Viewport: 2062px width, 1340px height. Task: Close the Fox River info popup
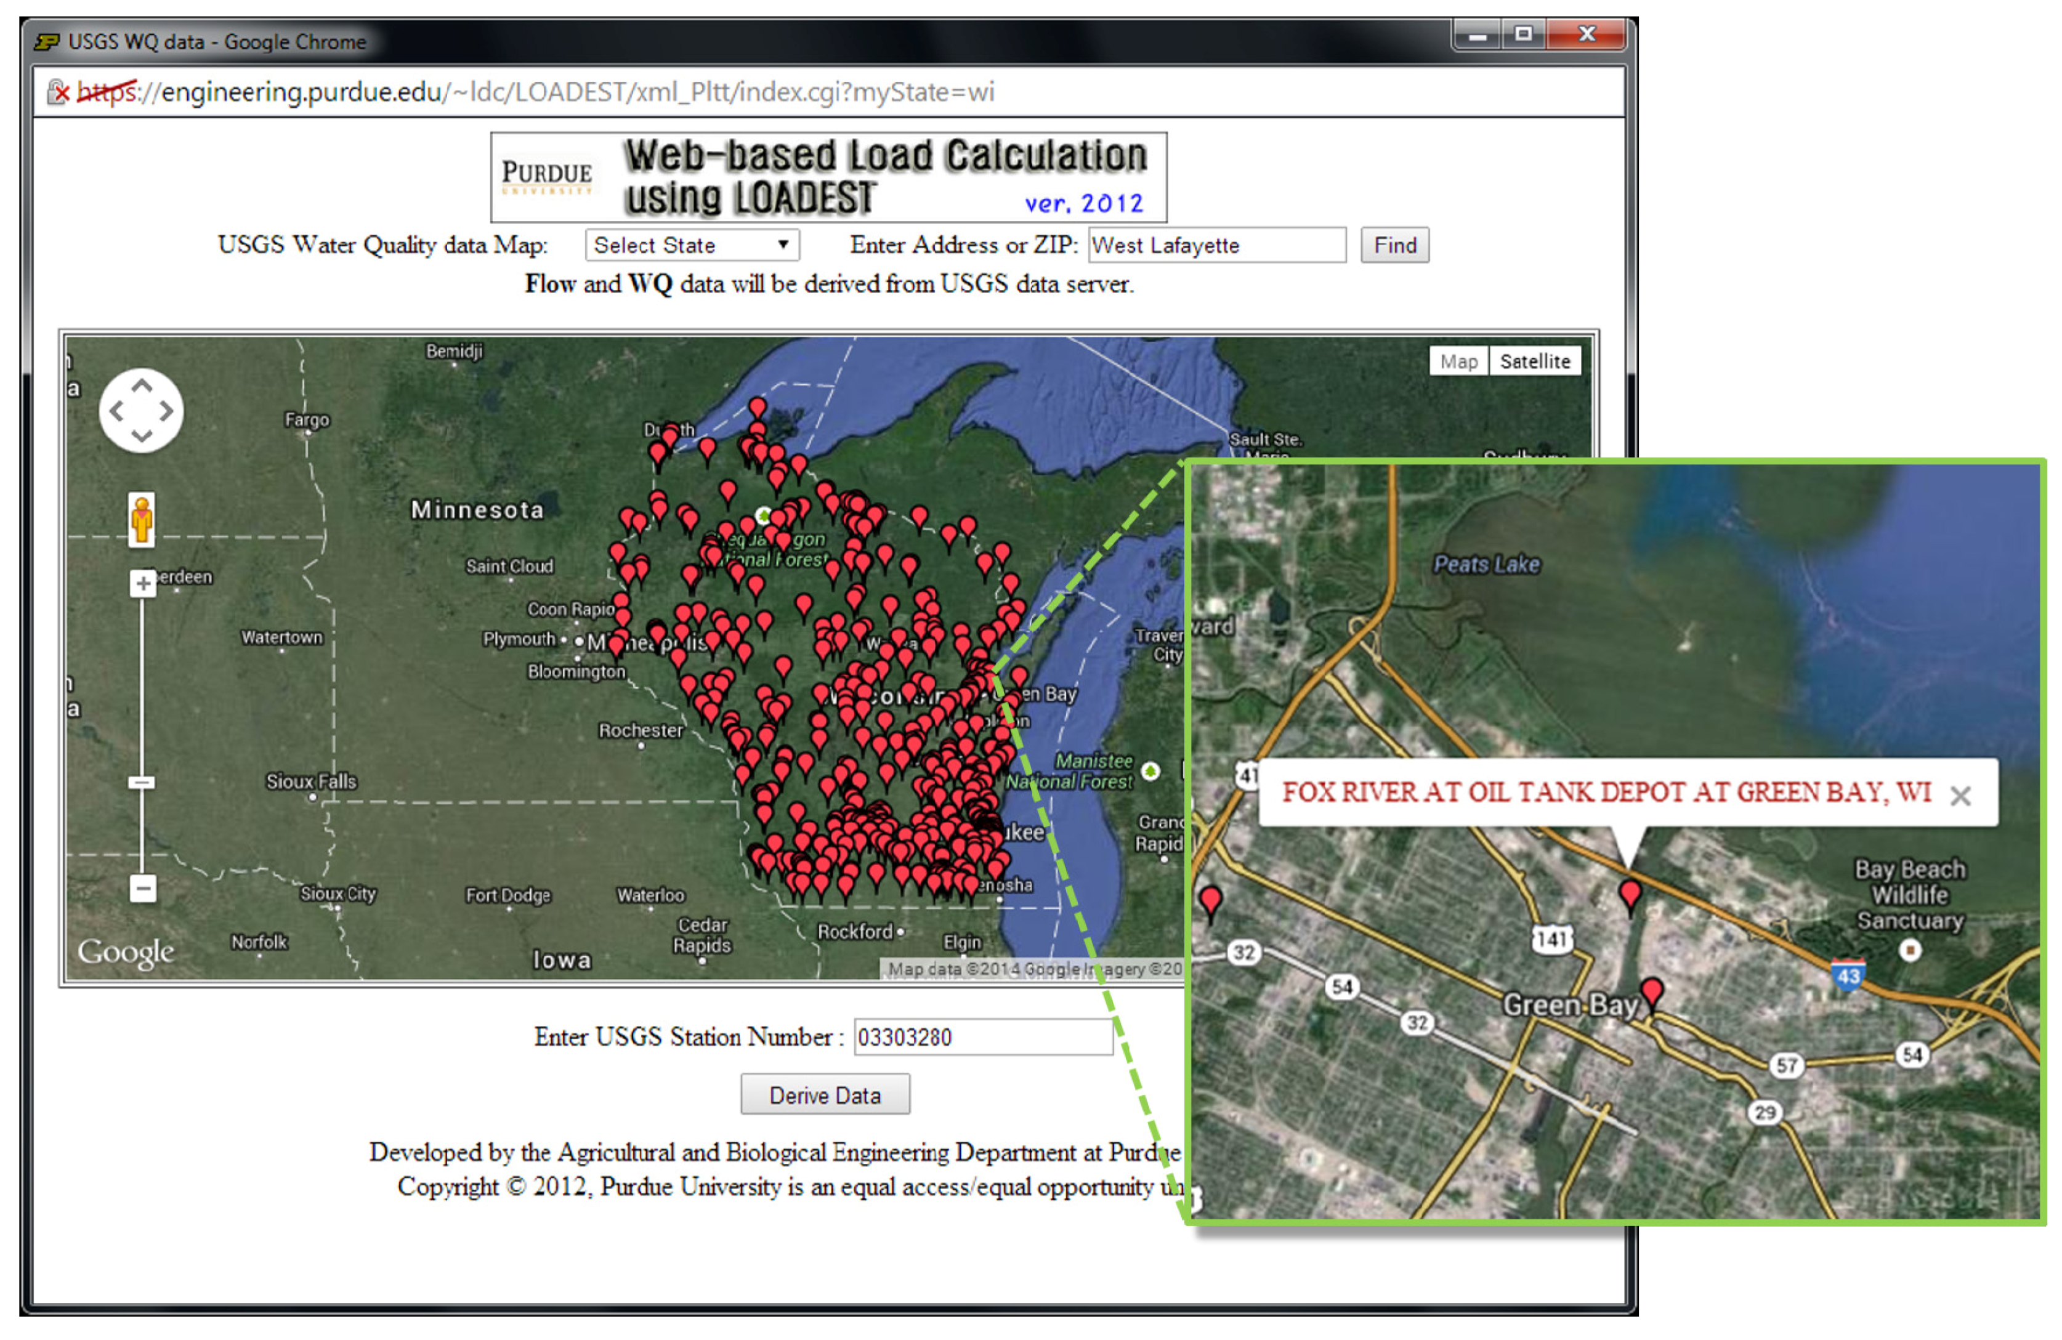[1960, 796]
